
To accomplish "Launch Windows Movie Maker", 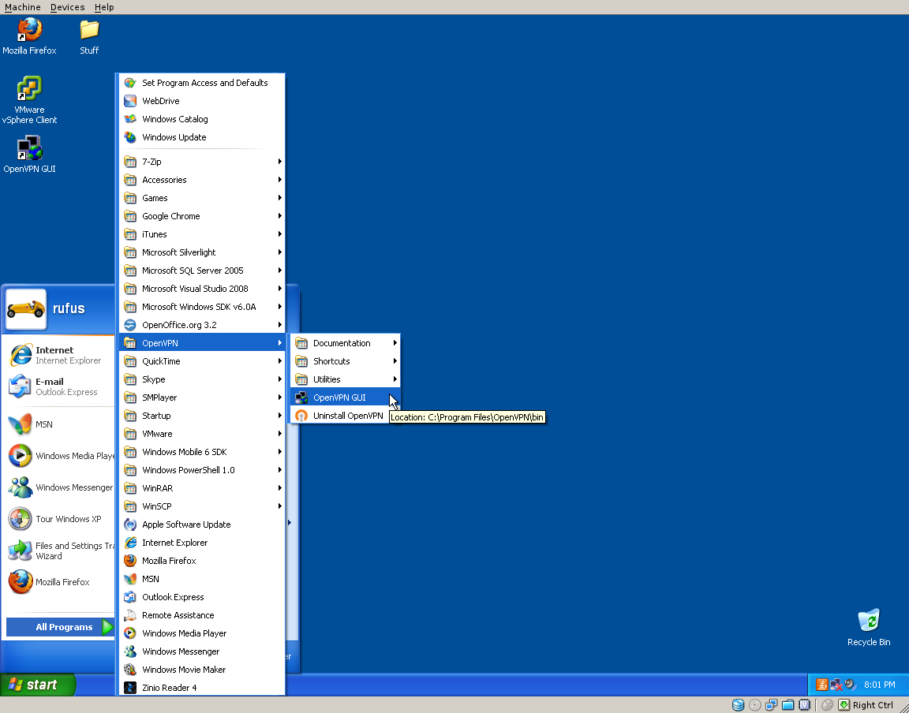I will tap(202, 670).
